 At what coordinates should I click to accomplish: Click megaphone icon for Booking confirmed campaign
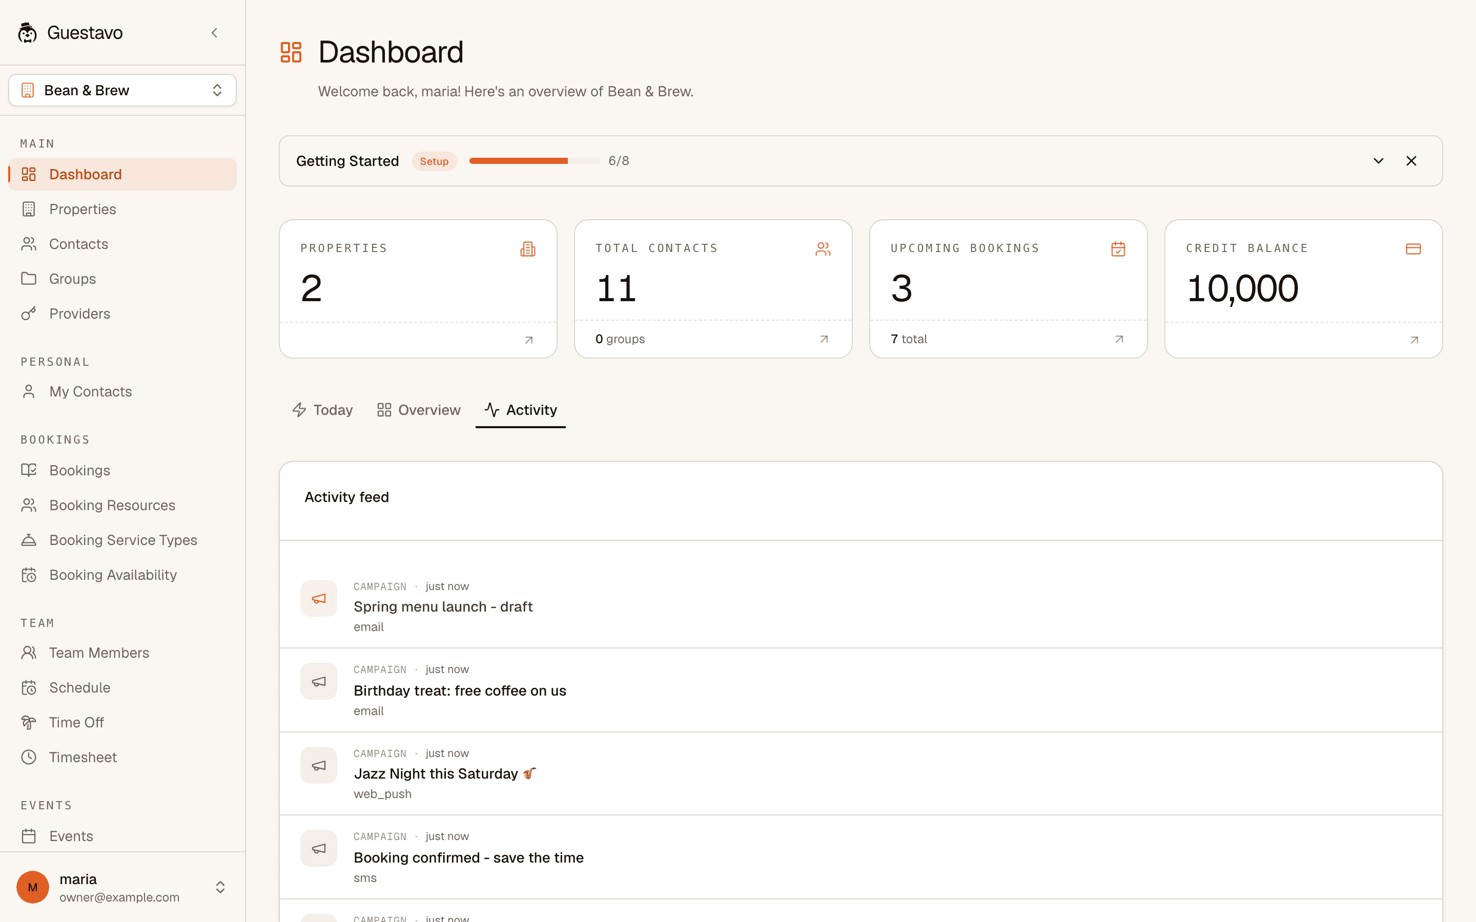click(318, 848)
